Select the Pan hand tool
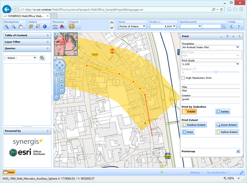The height and width of the screenshot is (183, 247). [21, 26]
